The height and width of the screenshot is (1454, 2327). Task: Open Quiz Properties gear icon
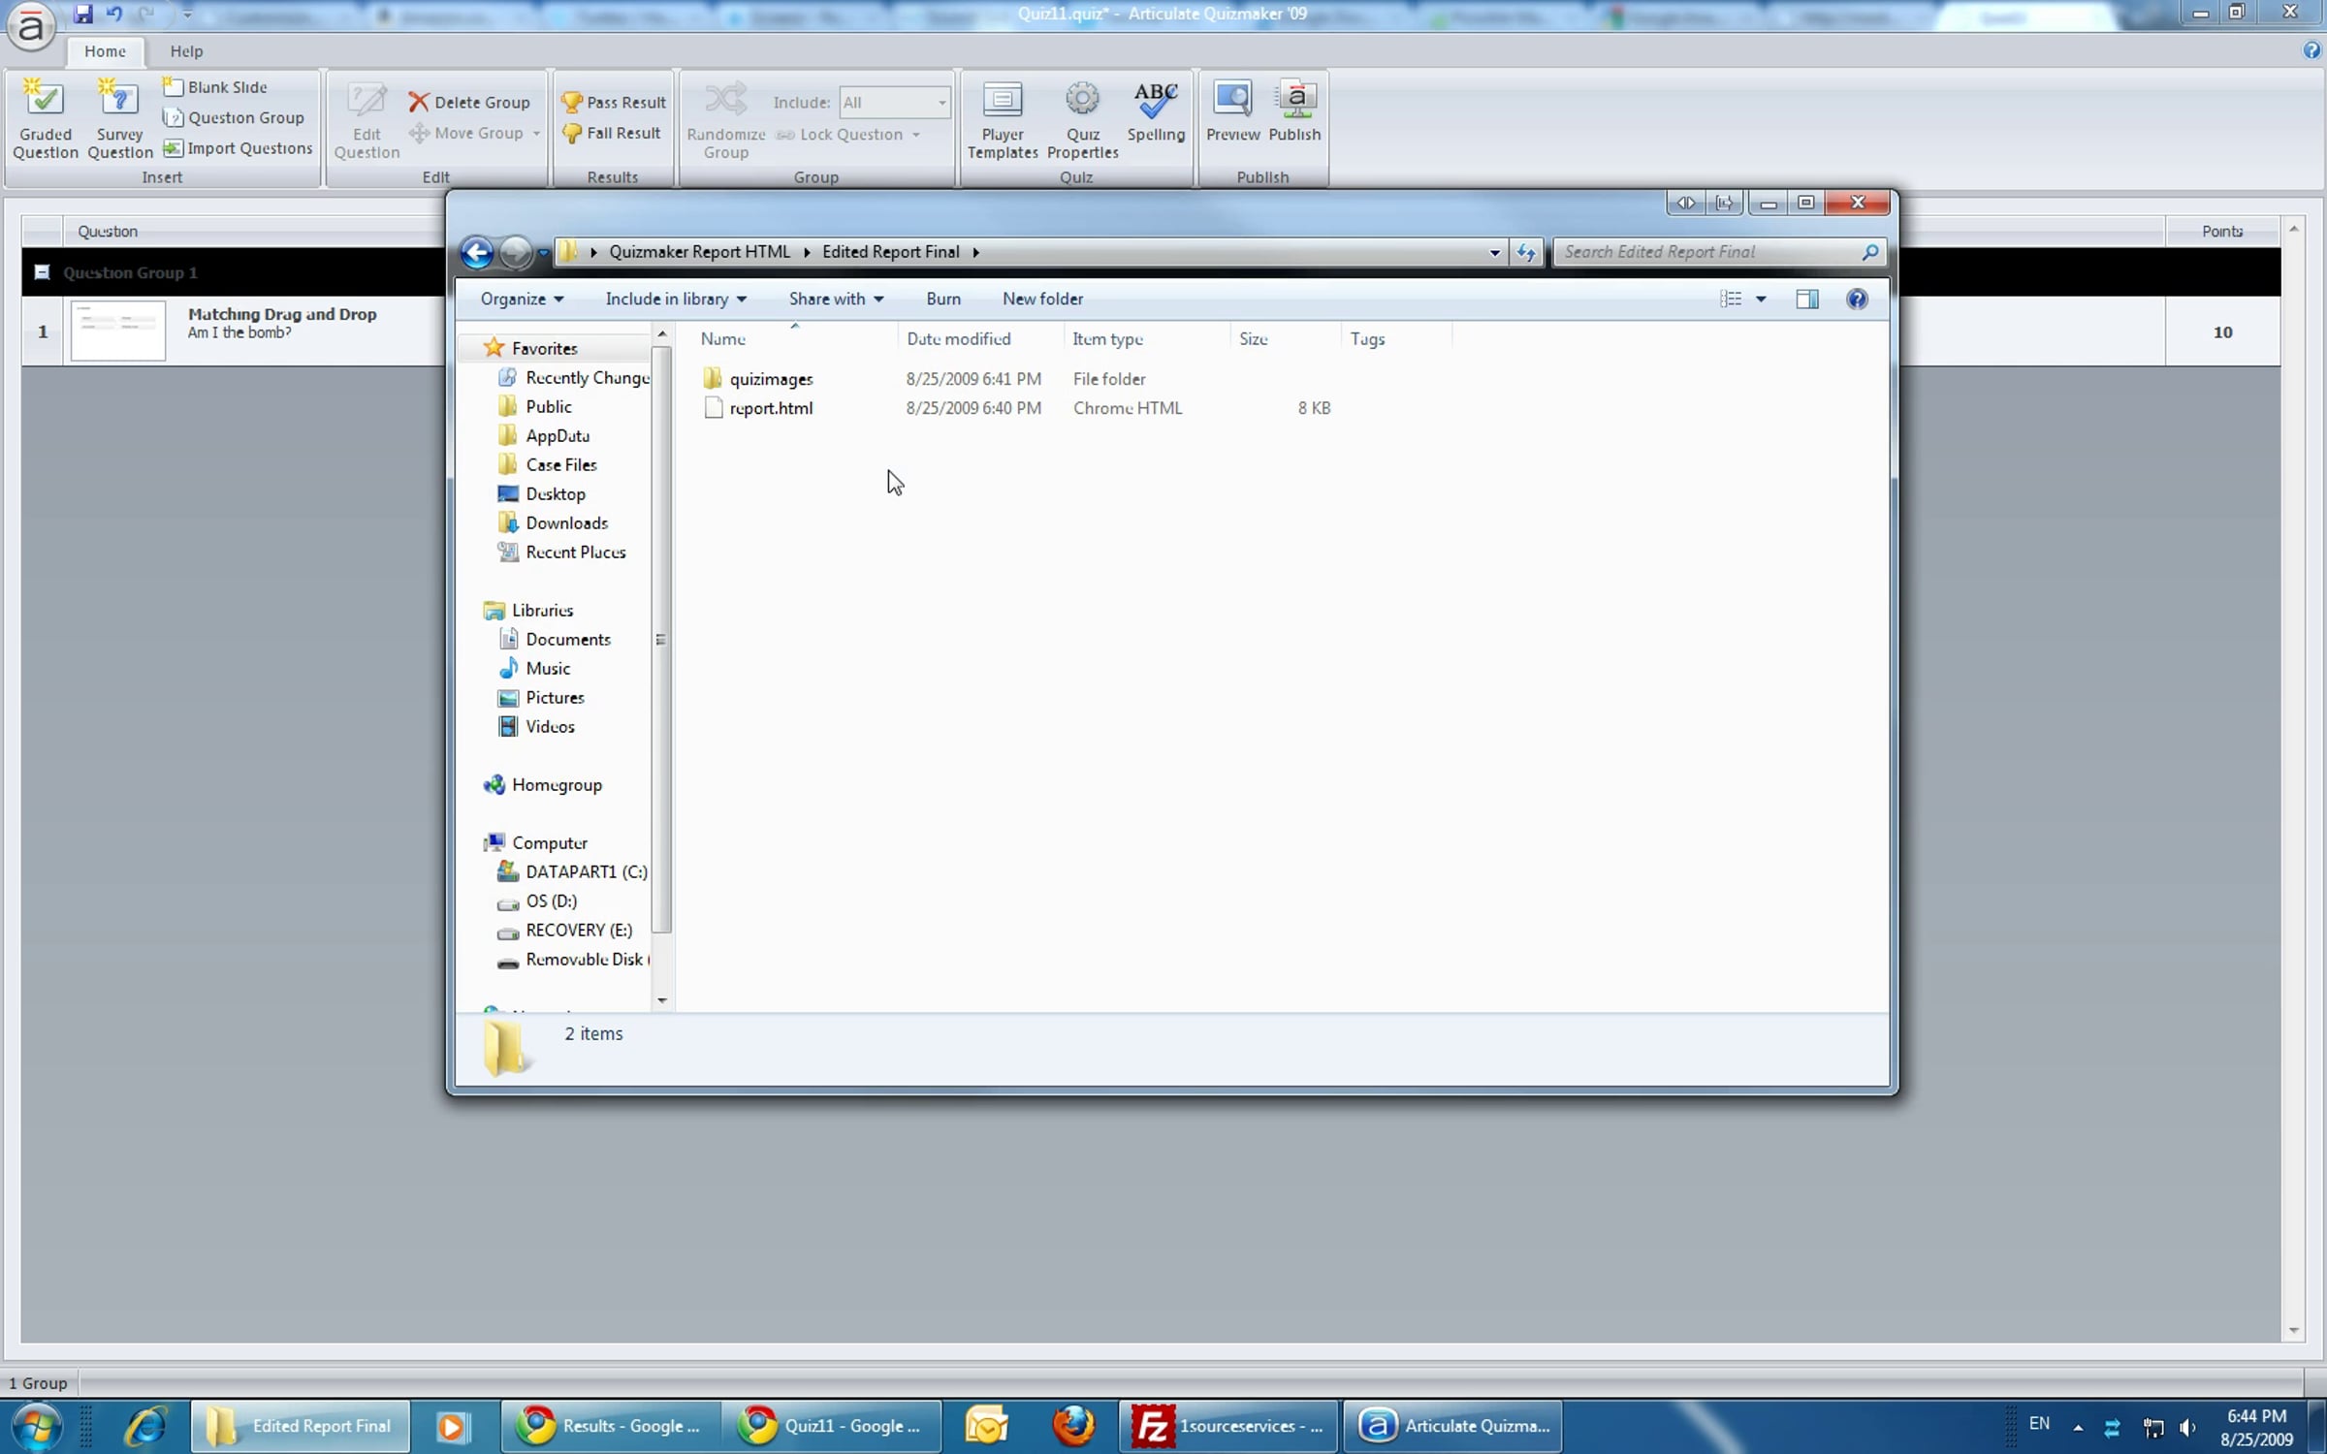1082,100
